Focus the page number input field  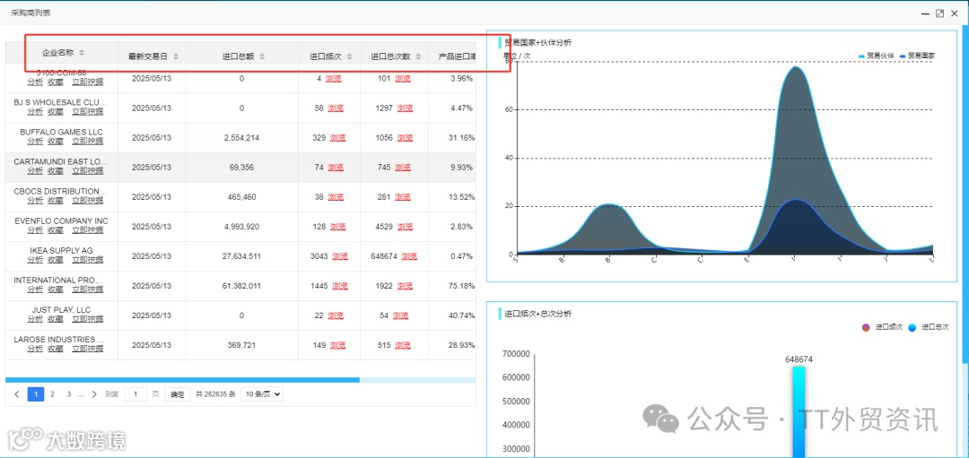pos(135,394)
